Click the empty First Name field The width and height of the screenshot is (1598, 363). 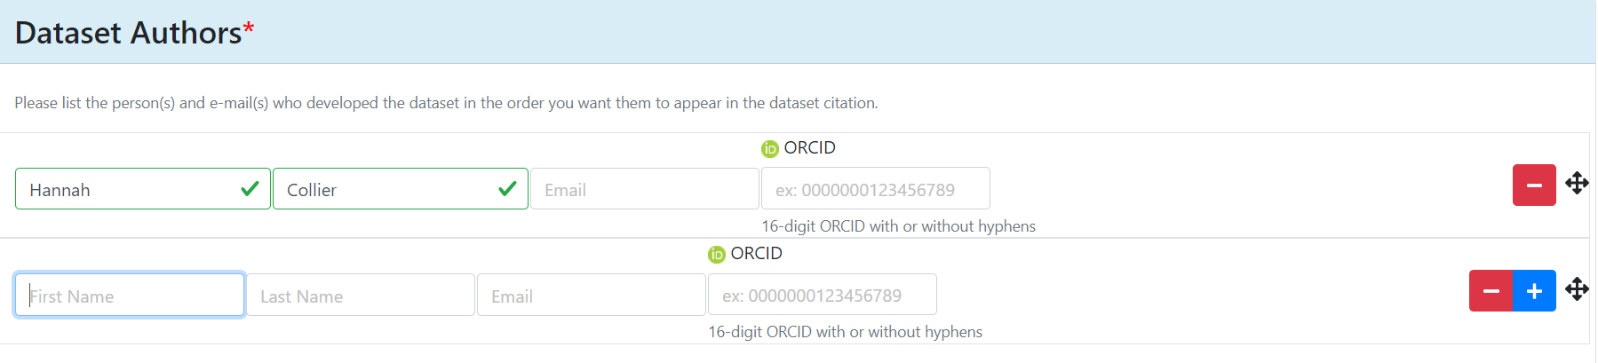click(x=130, y=296)
